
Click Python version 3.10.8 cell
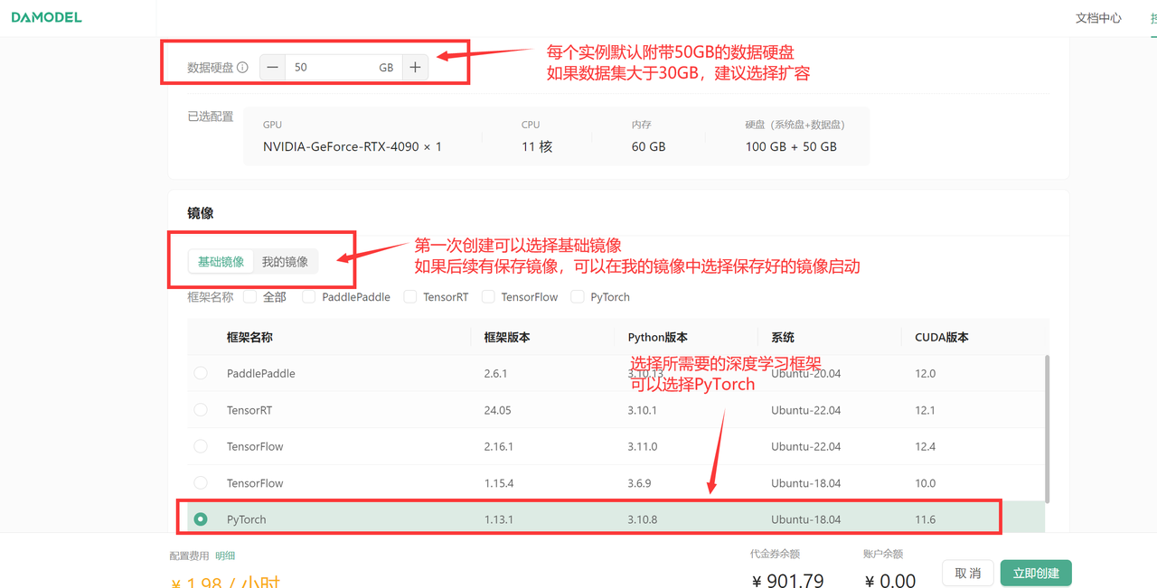click(x=643, y=519)
